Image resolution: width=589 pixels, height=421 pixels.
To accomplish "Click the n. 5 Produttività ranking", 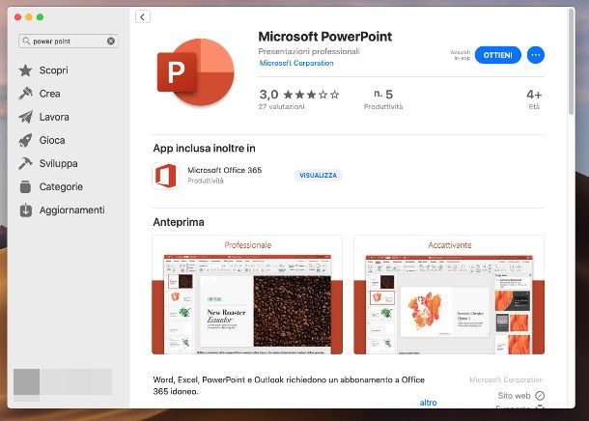I will 383,99.
